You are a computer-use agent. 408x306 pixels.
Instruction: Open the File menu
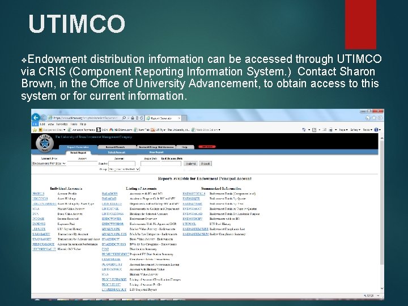[35, 124]
